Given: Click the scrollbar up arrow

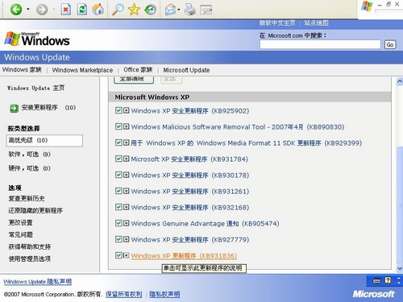Looking at the screenshot, I should (400, 81).
